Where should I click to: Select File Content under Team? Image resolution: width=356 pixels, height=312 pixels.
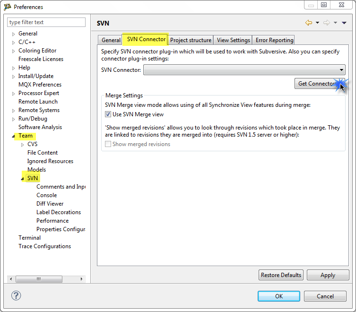click(43, 153)
